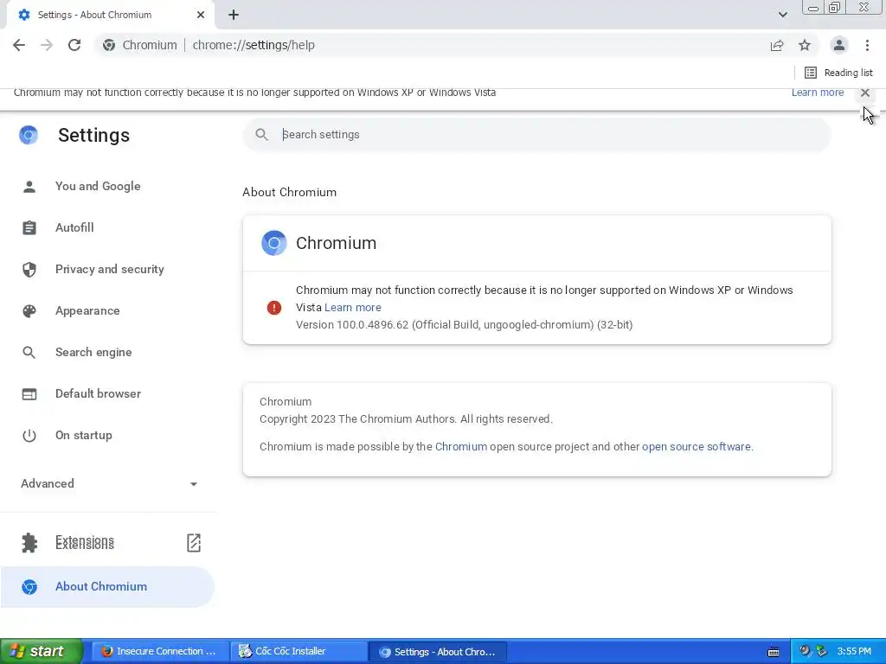886x664 pixels.
Task: Switch to Cốc Cốc Installer taskbar window
Action: (x=299, y=651)
